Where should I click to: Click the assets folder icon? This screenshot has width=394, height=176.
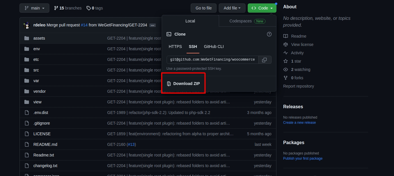[x=27, y=38]
